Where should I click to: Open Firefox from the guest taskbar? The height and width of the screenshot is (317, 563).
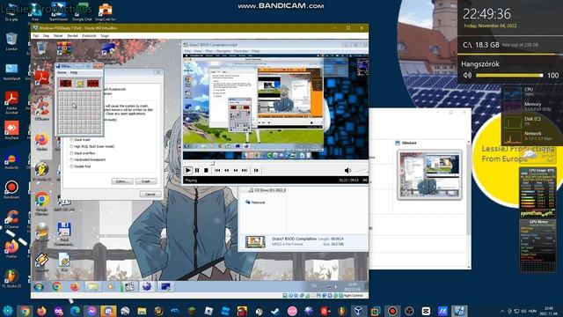(75, 287)
